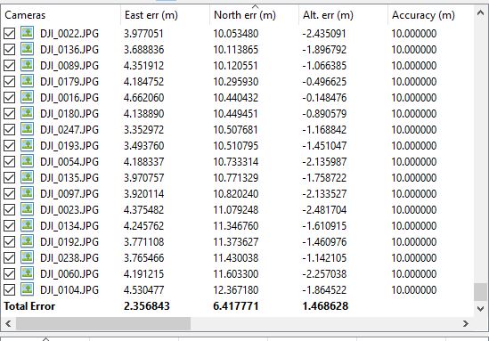
Task: Sort by East err (m) column header
Action: coord(165,15)
